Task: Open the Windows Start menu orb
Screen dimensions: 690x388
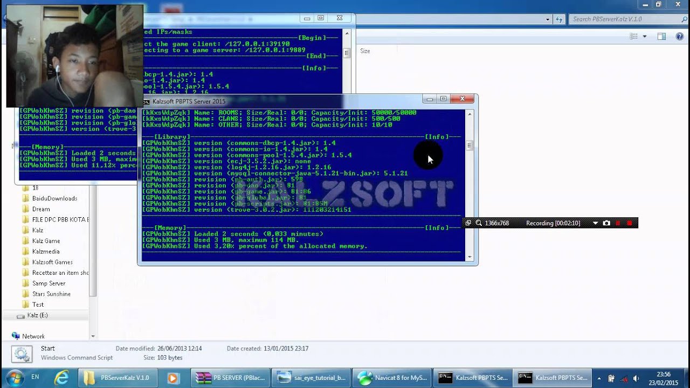Action: tap(15, 377)
